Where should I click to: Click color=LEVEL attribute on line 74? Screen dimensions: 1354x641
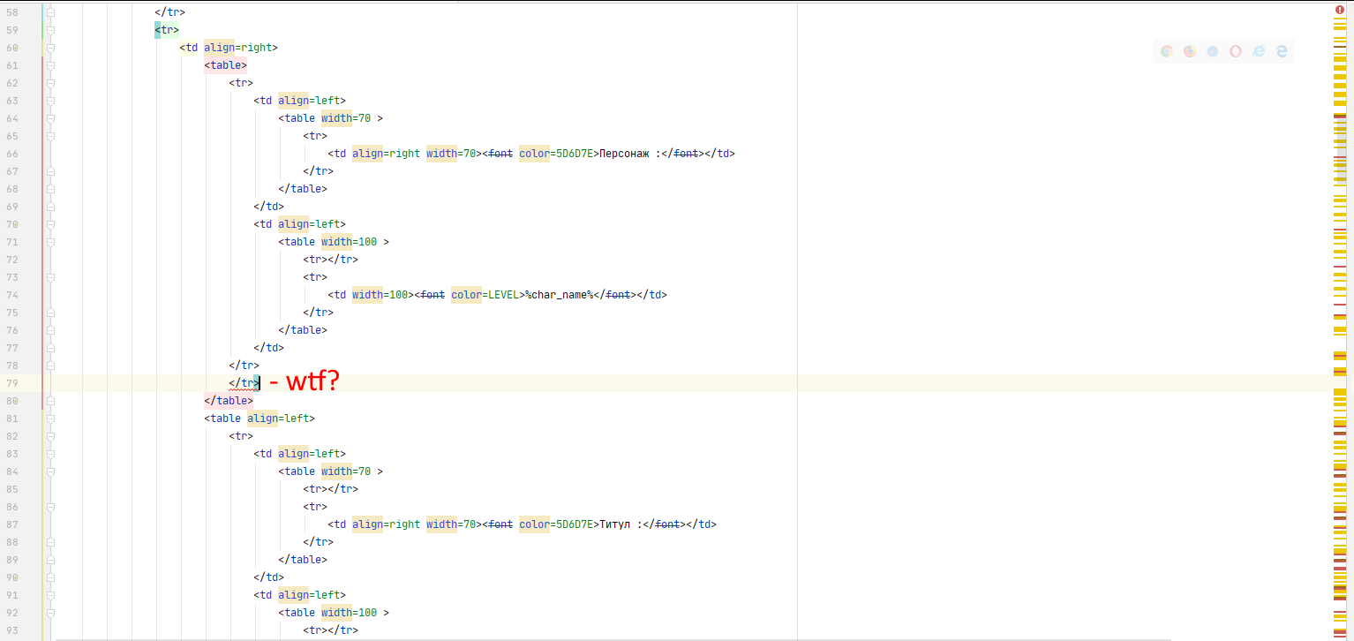coord(485,295)
